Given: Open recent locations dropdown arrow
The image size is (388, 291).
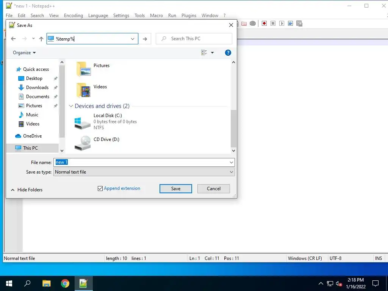Looking at the screenshot, I should (x=33, y=39).
